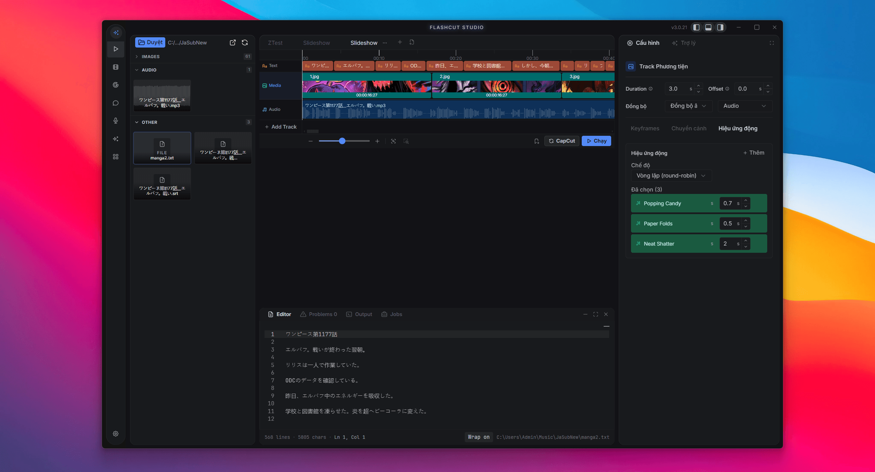Click the sparkle logo icon atop the sidebar
Viewport: 875px width, 472px height.
coord(116,32)
